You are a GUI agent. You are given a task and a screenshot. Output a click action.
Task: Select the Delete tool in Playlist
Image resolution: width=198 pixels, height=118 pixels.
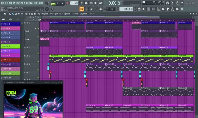16,14
